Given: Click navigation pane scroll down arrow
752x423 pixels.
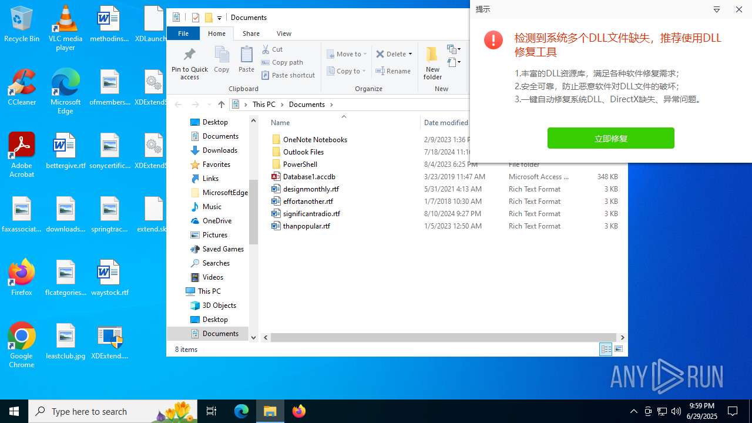Looking at the screenshot, I should click(x=254, y=337).
